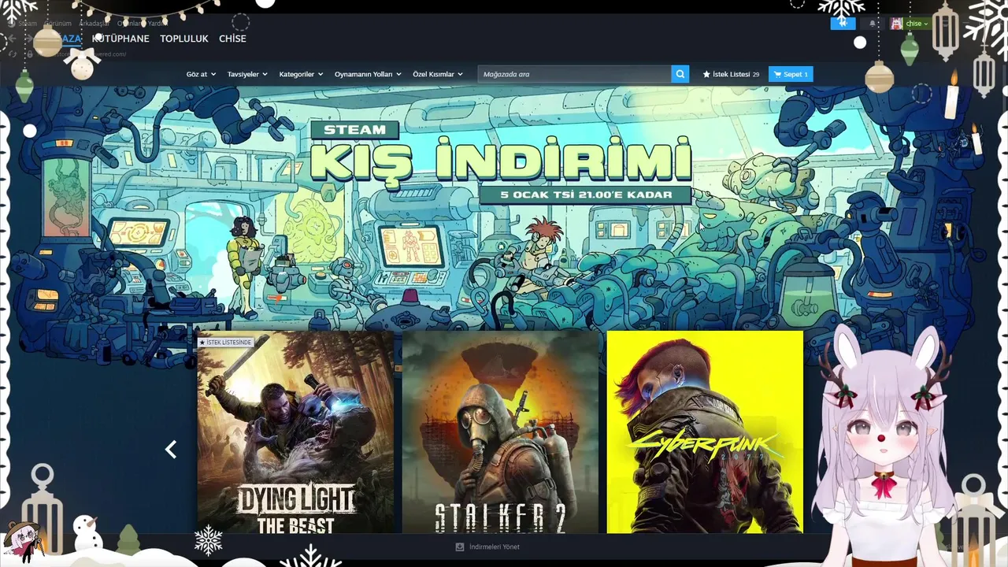Click the download icon next to İndirmeleri Yönet

click(460, 547)
